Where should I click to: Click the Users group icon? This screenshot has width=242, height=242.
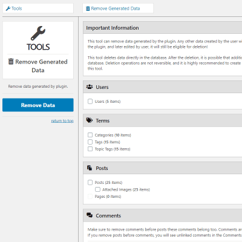coord(90,87)
